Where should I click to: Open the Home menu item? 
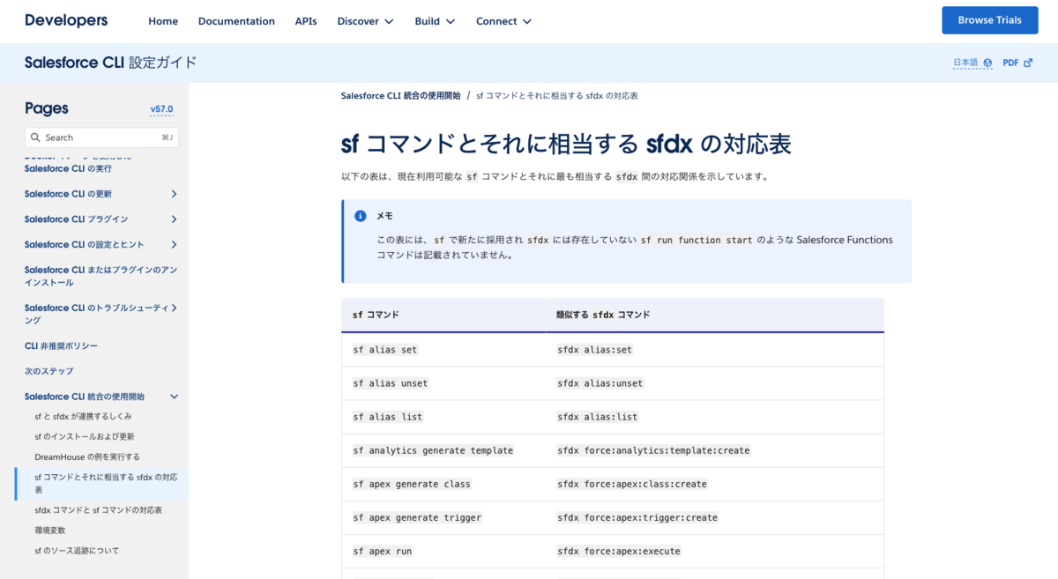pyautogui.click(x=163, y=21)
